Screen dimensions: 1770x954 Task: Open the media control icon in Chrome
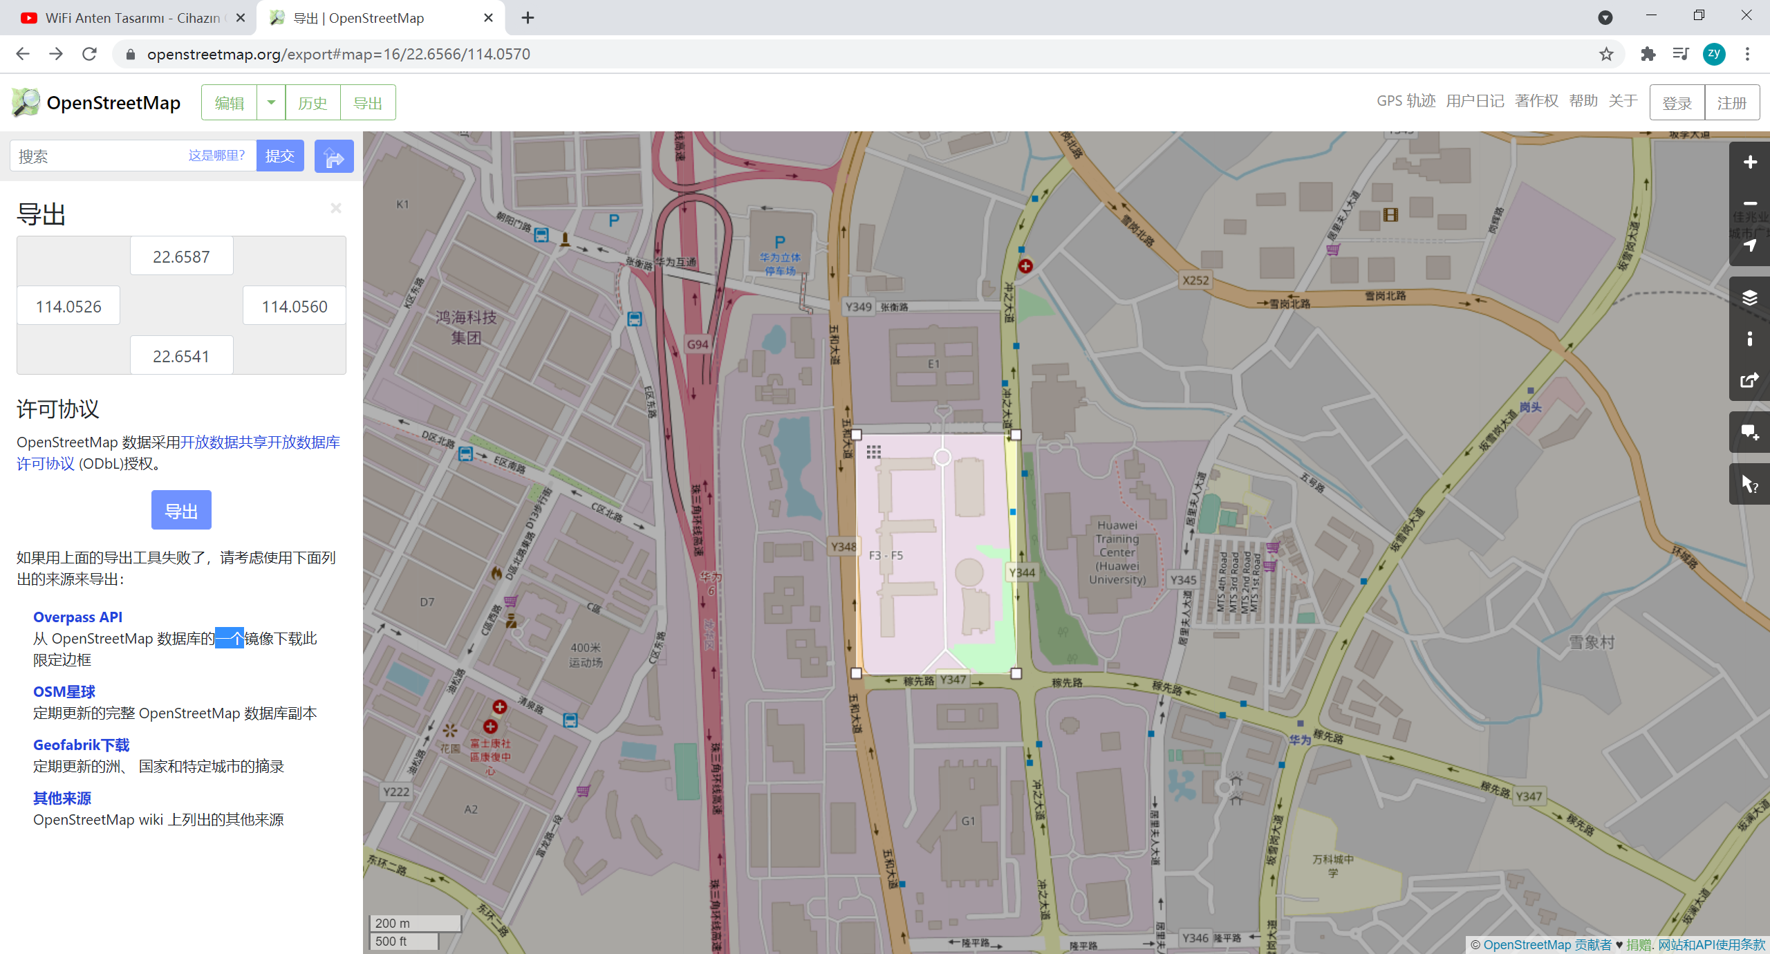pos(1680,54)
